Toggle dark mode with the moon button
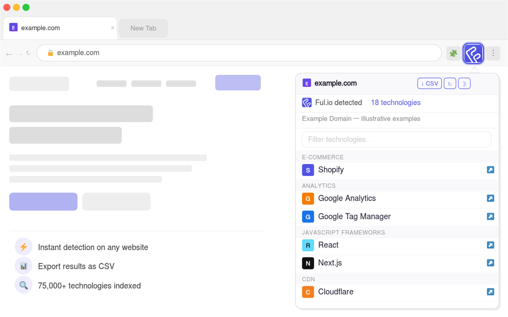Image resolution: width=508 pixels, height=317 pixels. tap(464, 84)
